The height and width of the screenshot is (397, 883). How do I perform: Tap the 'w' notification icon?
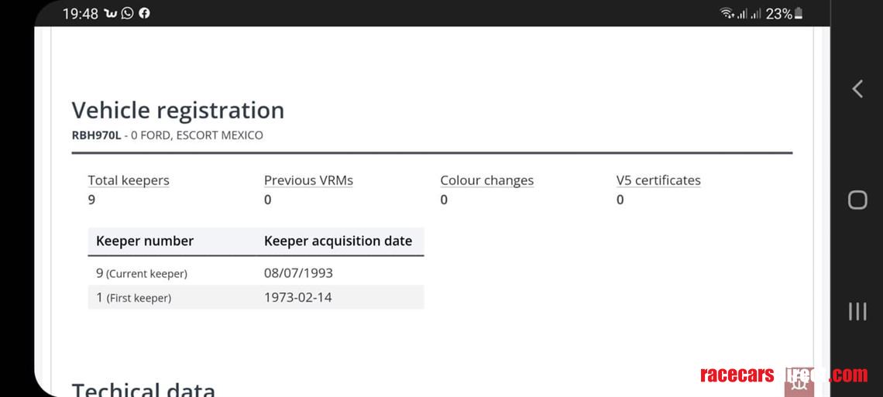tap(110, 13)
